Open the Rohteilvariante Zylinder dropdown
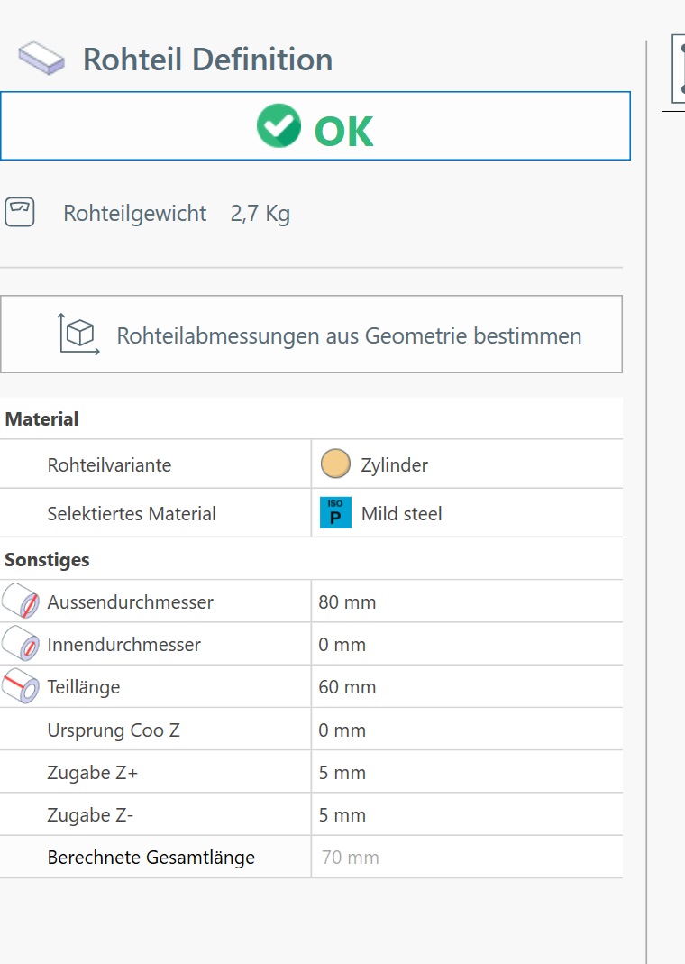The height and width of the screenshot is (964, 685). (x=467, y=464)
